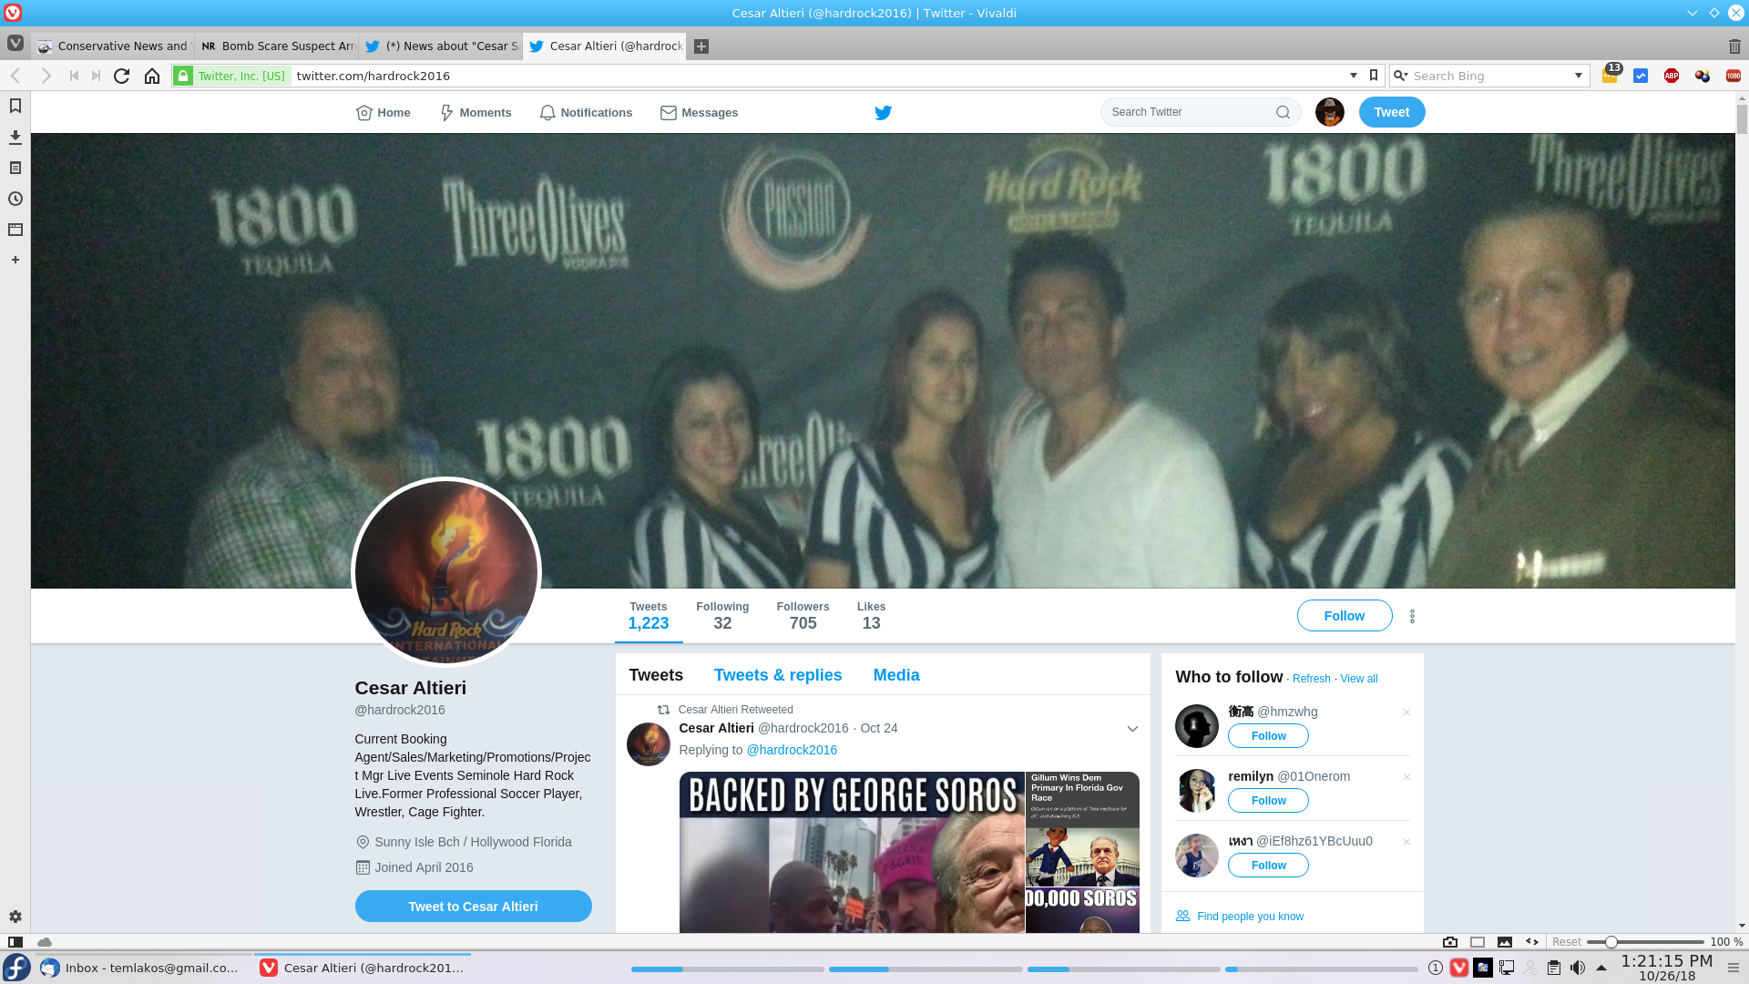
Task: Click the browser forward arrow
Action: tap(46, 77)
